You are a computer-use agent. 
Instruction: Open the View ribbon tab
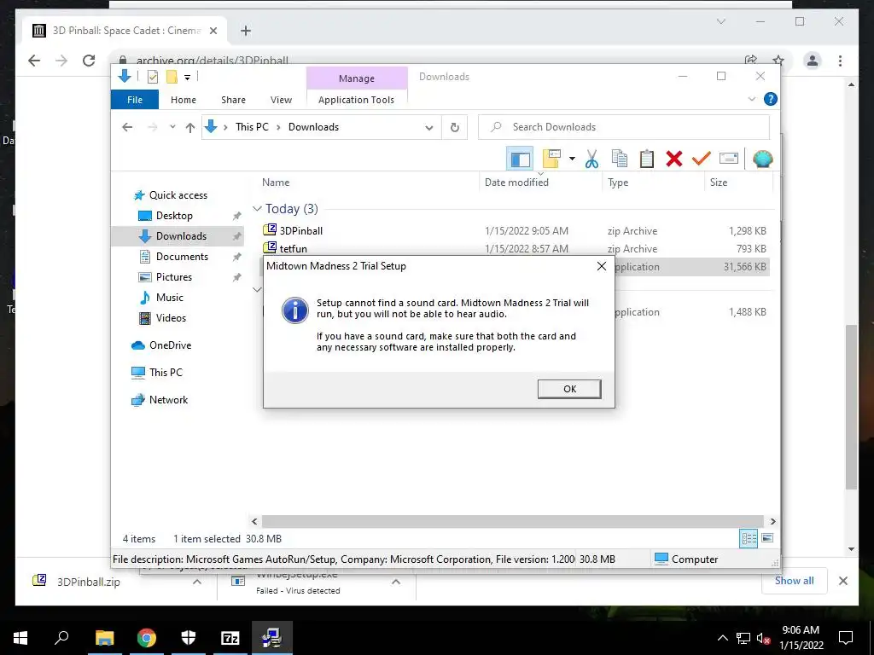point(281,100)
